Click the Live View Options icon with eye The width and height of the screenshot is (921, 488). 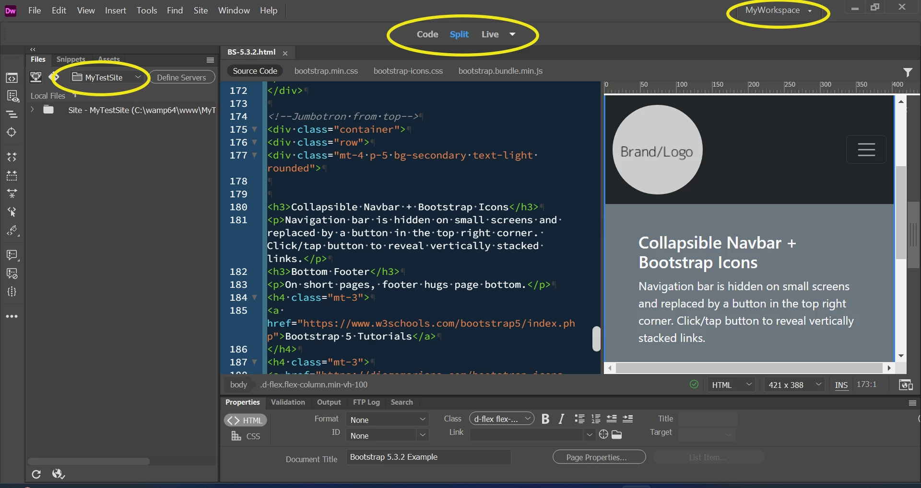[x=12, y=96]
